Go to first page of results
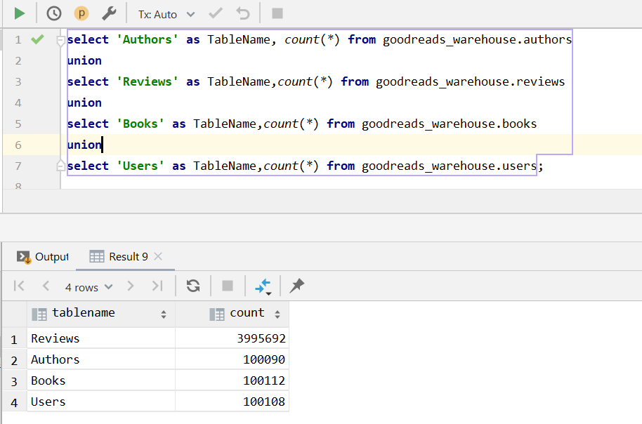The width and height of the screenshot is (642, 424). click(19, 286)
